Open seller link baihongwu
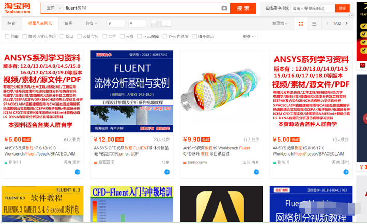Image resolution: width=367 pixels, height=224 pixels. point(197,162)
